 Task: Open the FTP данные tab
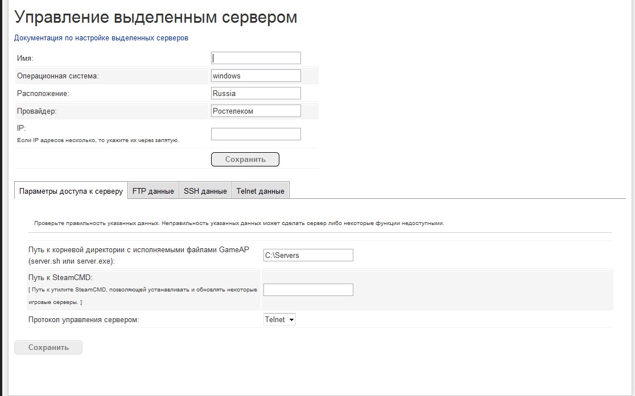(x=153, y=191)
